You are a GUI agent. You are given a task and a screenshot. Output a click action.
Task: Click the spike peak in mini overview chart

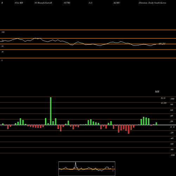coord(76,163)
